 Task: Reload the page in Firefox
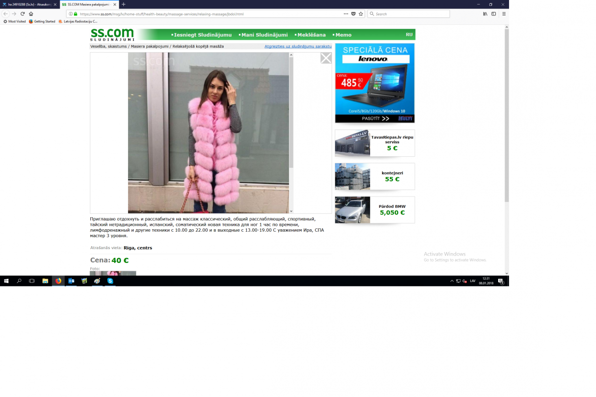[x=22, y=14]
